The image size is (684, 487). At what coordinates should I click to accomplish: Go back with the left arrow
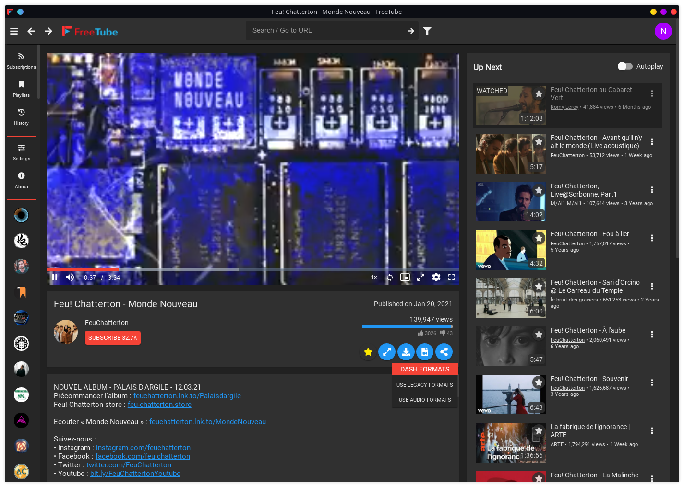coord(31,31)
